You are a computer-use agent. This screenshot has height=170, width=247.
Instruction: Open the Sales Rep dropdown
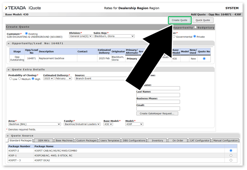pyautogui.click(x=114, y=36)
